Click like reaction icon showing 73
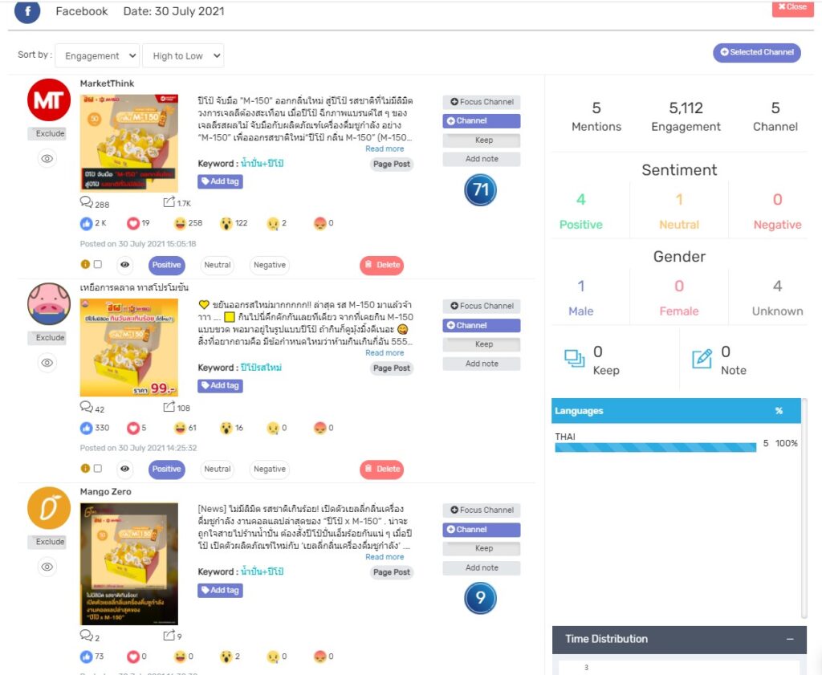 pyautogui.click(x=86, y=657)
